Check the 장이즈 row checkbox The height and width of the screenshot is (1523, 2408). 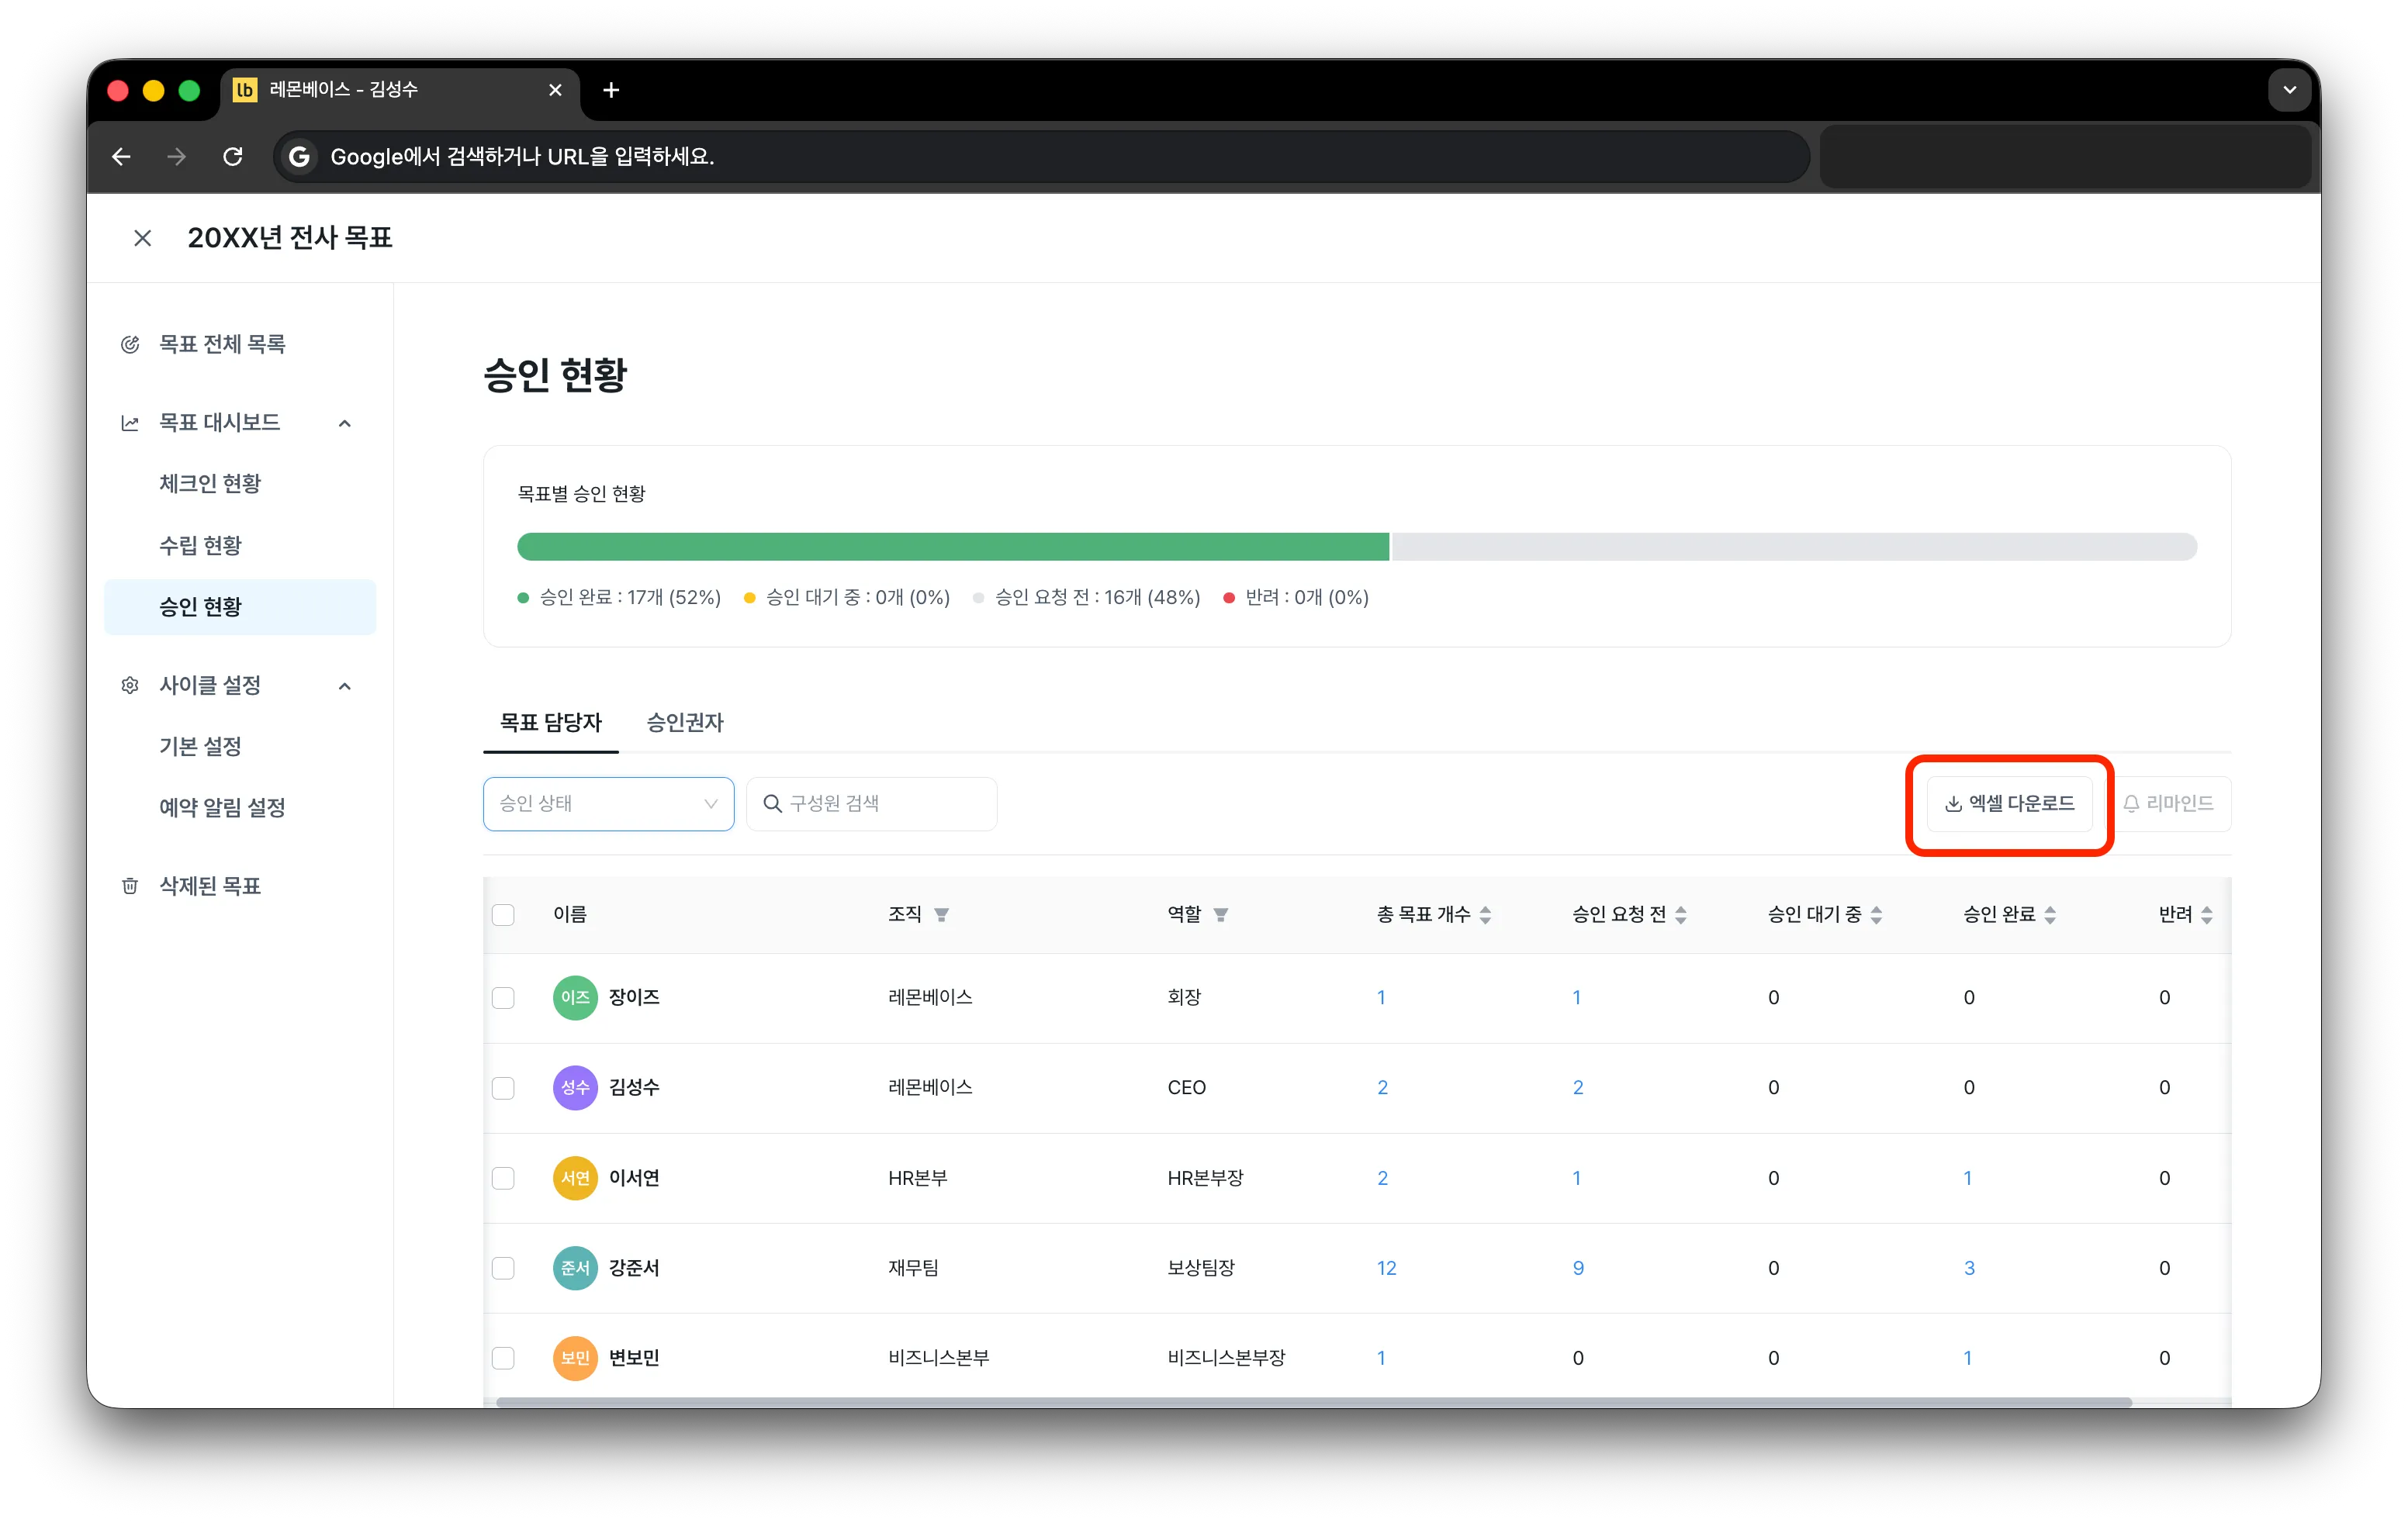pos(503,997)
